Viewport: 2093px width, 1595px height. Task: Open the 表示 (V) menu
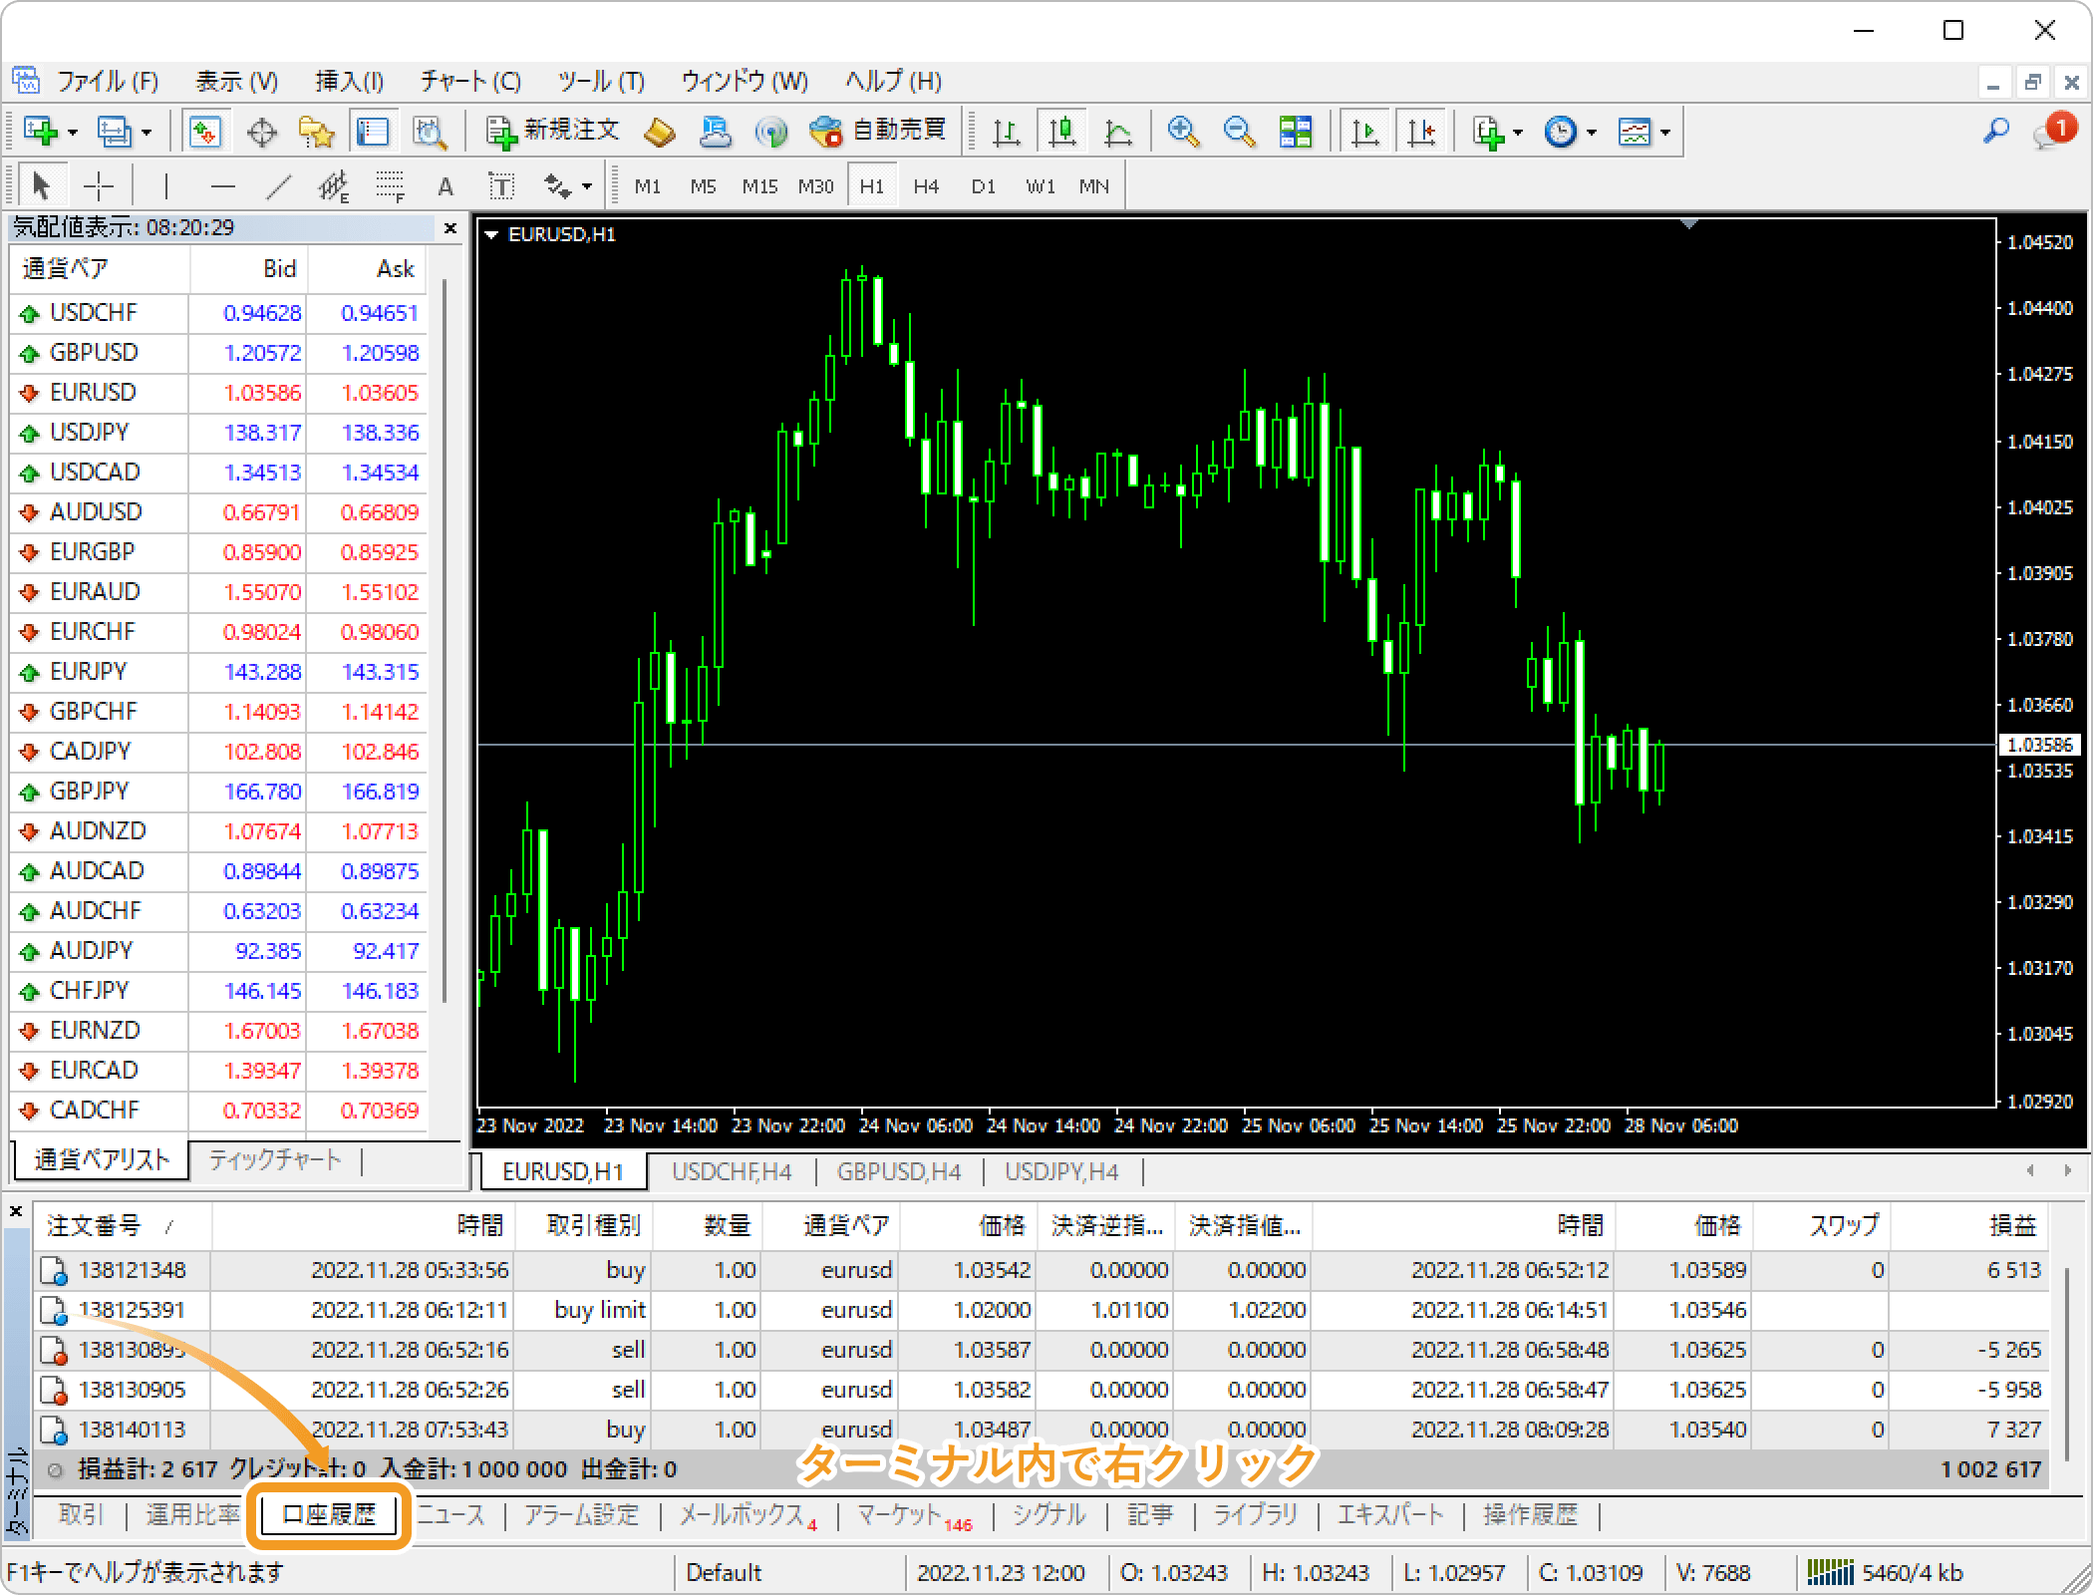pyautogui.click(x=236, y=81)
